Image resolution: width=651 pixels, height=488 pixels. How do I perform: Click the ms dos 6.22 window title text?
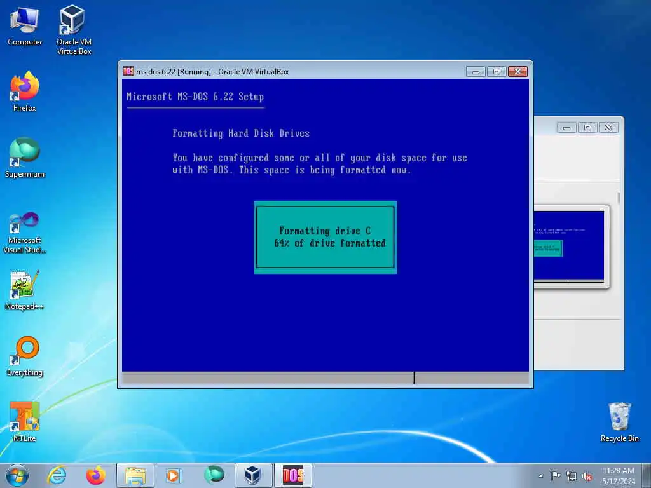tap(212, 71)
